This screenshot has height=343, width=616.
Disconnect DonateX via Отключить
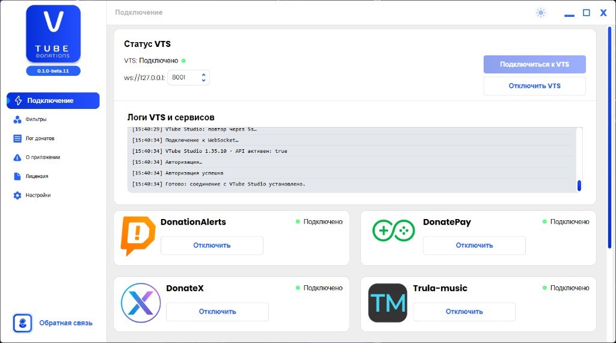click(217, 312)
